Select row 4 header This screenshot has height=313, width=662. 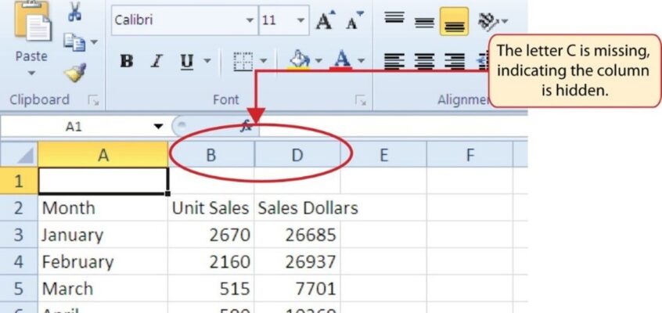click(x=19, y=261)
